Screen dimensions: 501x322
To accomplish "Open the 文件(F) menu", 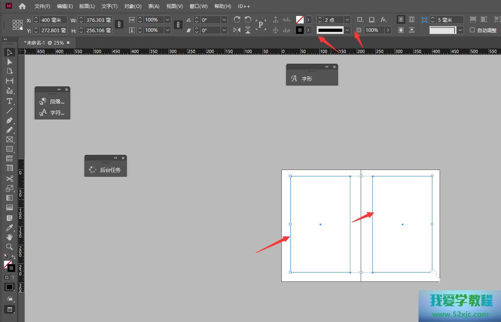I will (42, 6).
